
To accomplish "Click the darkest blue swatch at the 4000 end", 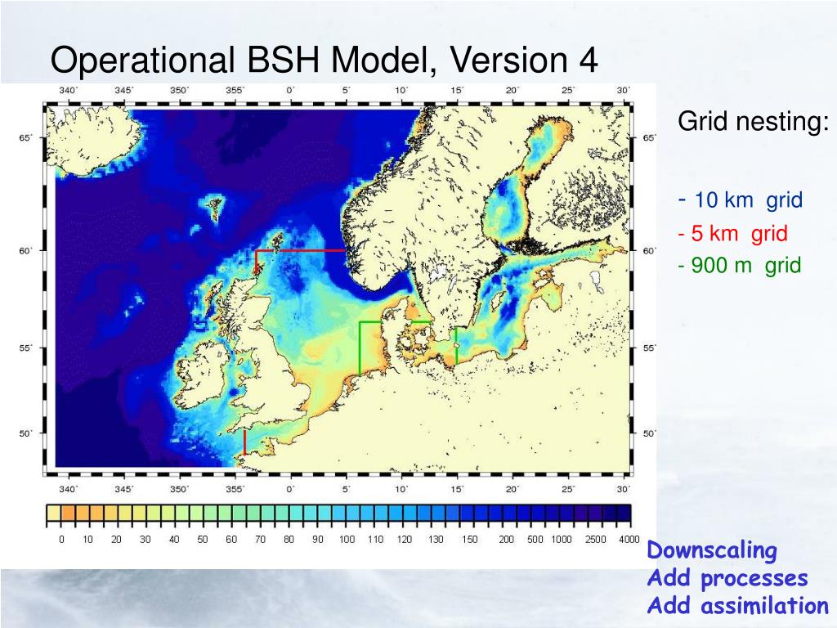I will pyautogui.click(x=624, y=513).
